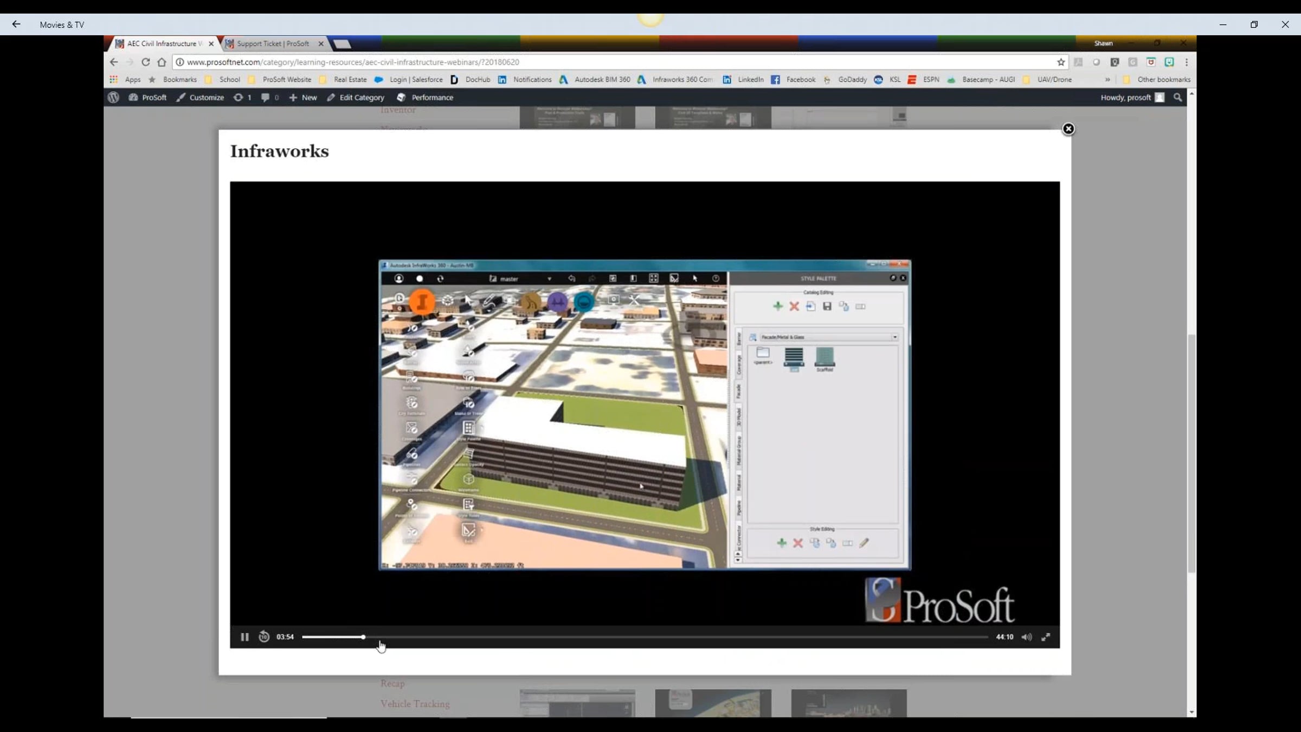Open the dark city skyline video thumbnail

click(849, 703)
